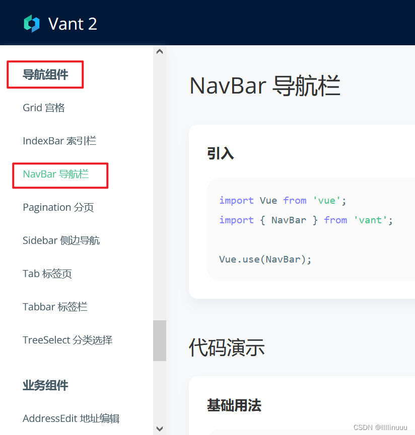415x435 pixels.
Task: Open AddressEdit 地址编辑 page
Action: (x=71, y=418)
